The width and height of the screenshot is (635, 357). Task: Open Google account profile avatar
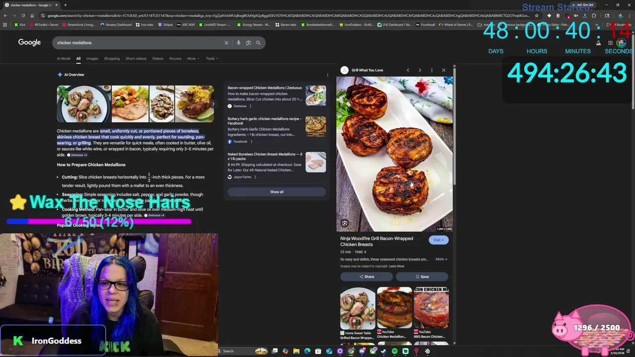622,43
